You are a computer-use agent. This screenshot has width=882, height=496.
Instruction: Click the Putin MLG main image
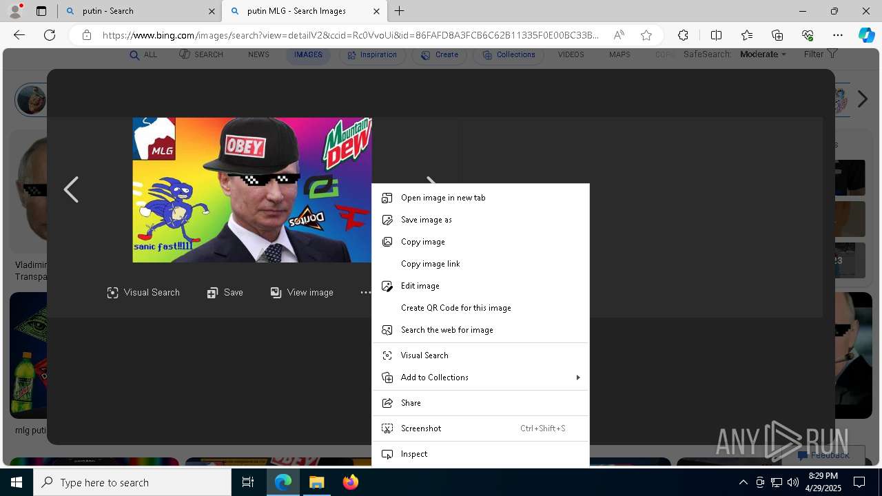coord(252,190)
